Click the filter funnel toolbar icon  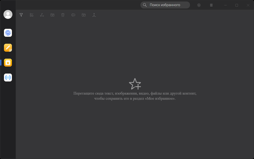pyautogui.click(x=21, y=15)
